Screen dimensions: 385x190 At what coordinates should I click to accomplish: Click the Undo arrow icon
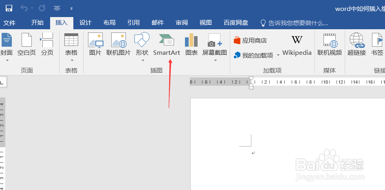pyautogui.click(x=24, y=8)
